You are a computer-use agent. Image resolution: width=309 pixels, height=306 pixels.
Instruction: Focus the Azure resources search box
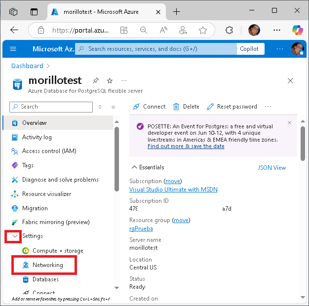[x=155, y=49]
